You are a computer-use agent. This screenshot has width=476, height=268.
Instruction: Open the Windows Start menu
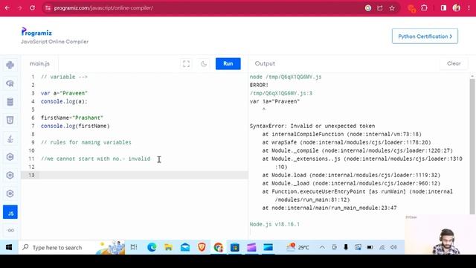(x=9, y=247)
